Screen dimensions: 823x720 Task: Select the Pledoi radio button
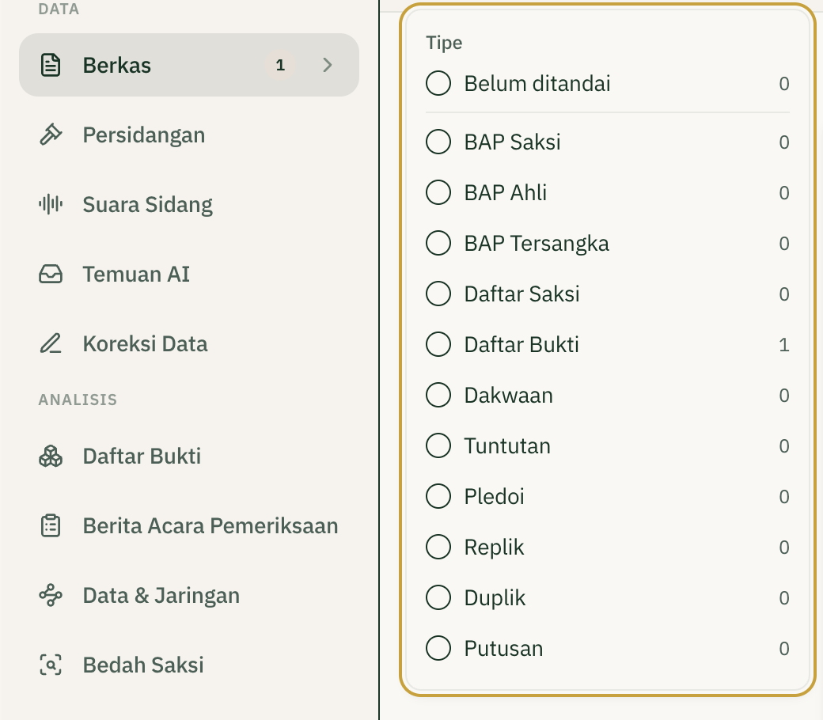click(x=438, y=496)
